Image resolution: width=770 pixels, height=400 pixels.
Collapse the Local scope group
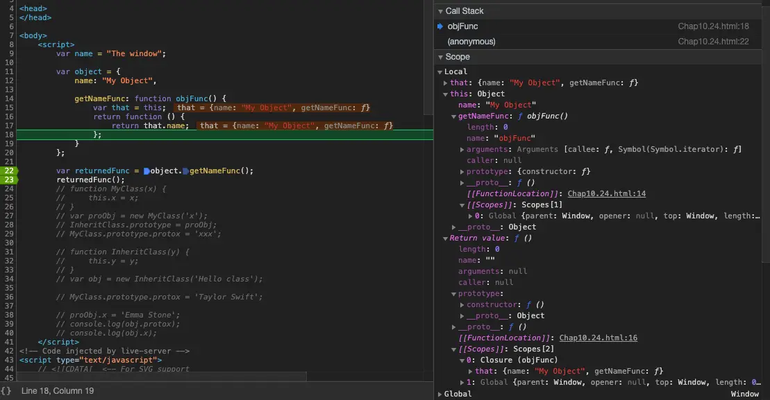pos(440,72)
